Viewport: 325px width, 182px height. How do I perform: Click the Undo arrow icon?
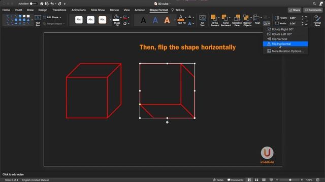pyautogui.click(x=52, y=4)
